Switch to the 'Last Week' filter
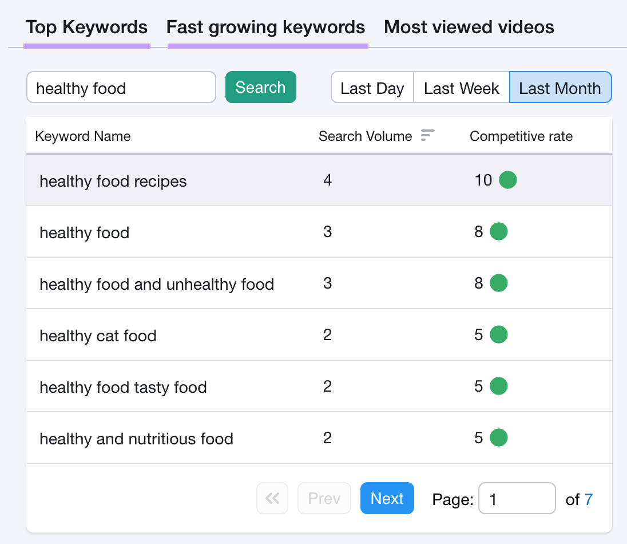627x544 pixels. [x=461, y=88]
